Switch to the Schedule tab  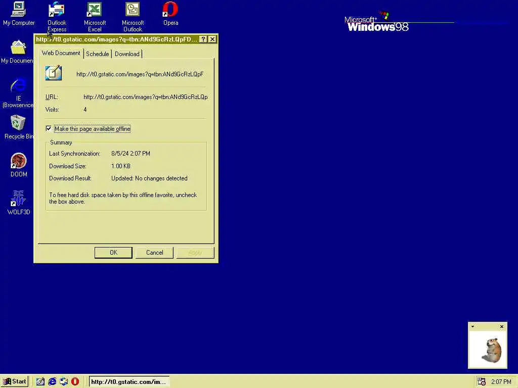coord(98,54)
